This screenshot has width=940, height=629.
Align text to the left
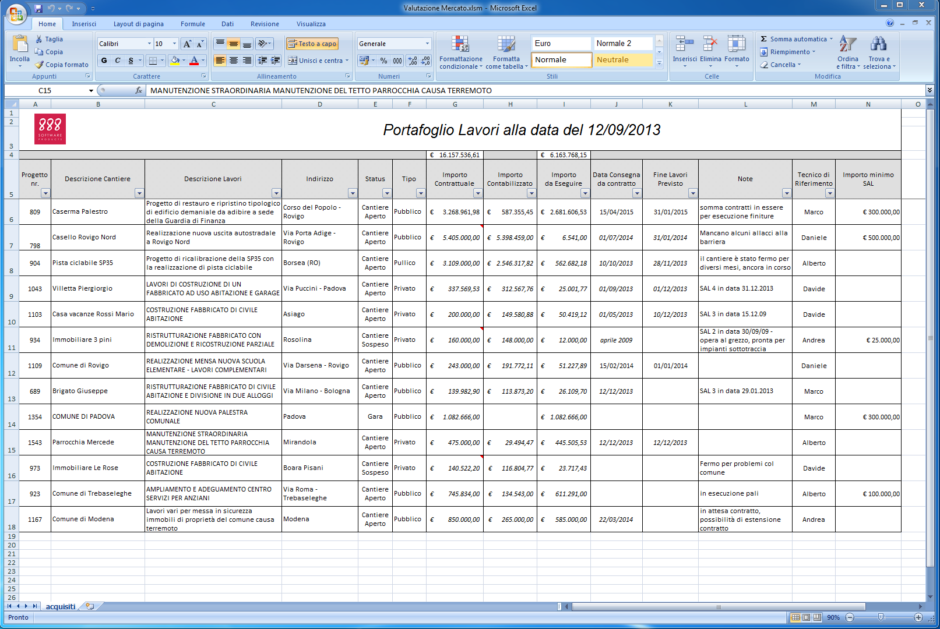(x=220, y=61)
